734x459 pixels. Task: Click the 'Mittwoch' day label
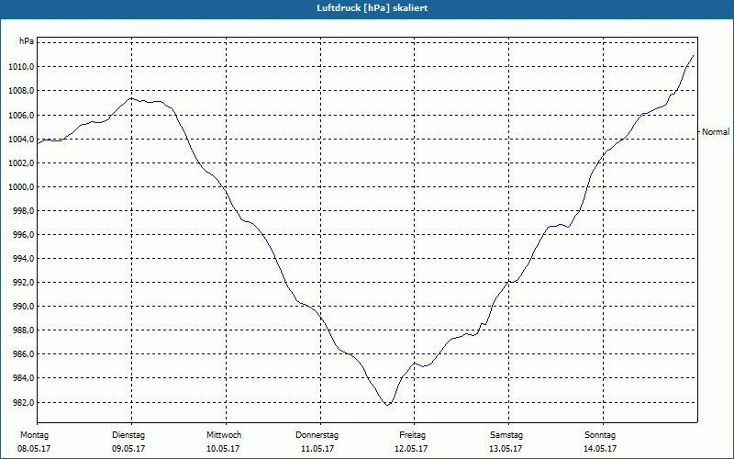[224, 435]
